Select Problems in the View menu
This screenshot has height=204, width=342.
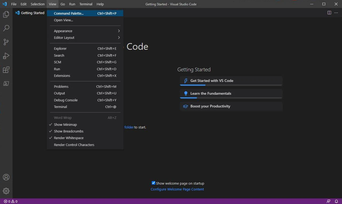tap(85, 86)
